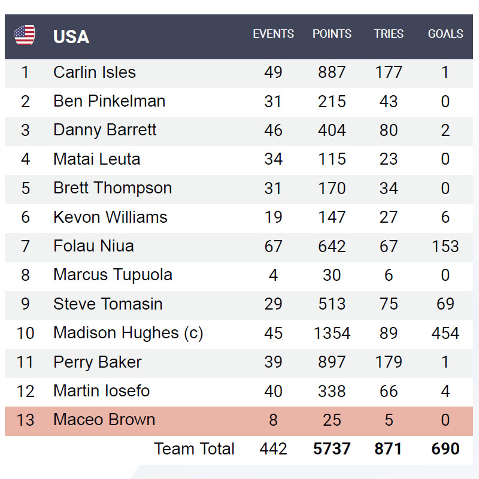Sort by the POINTS column header
Screen dimensions: 479x479
[x=332, y=34]
